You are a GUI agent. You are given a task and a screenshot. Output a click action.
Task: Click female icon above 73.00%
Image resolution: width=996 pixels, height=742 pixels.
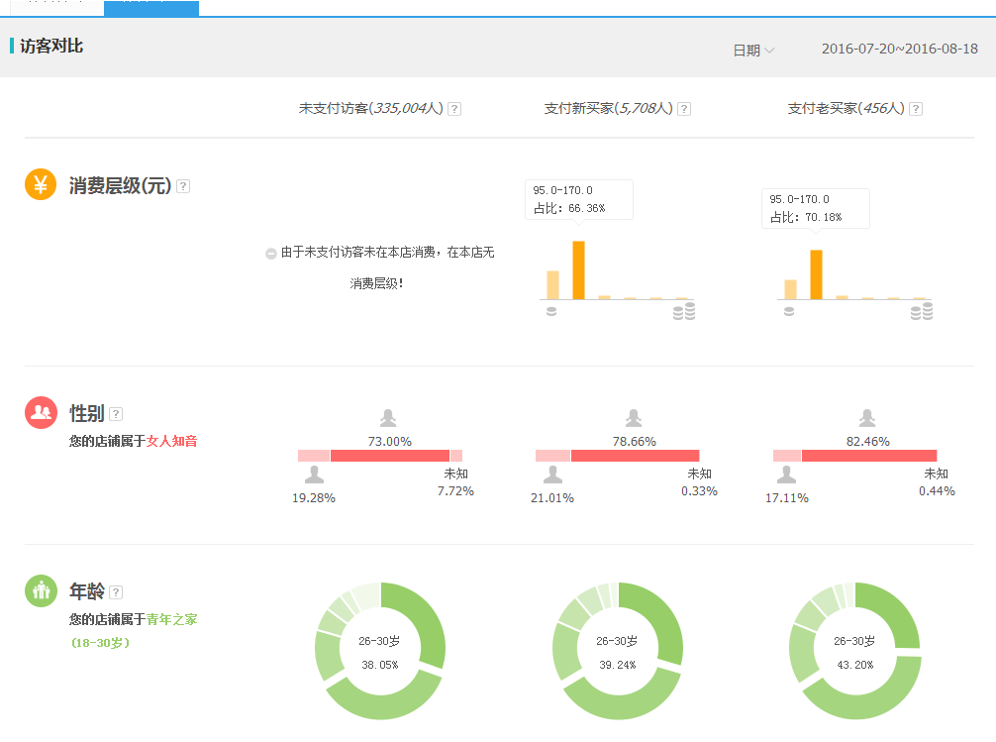388,418
